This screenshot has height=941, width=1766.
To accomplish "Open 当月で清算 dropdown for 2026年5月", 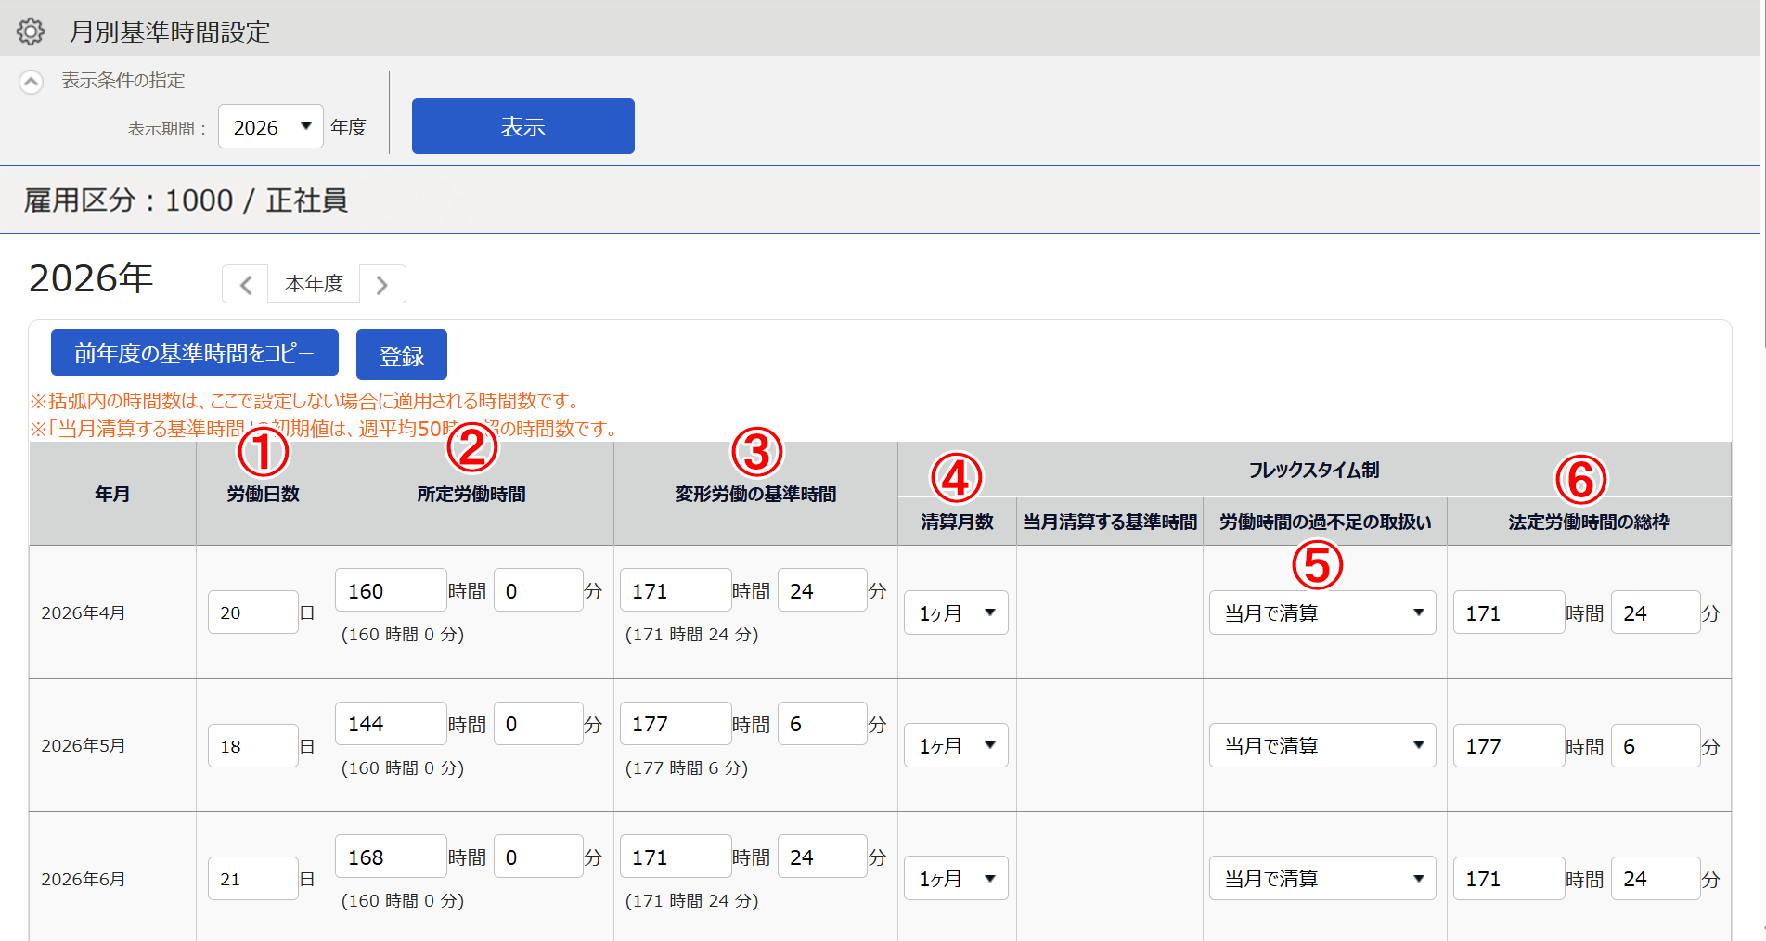I will [x=1322, y=746].
